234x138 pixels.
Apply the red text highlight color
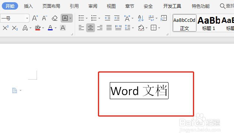38,28
